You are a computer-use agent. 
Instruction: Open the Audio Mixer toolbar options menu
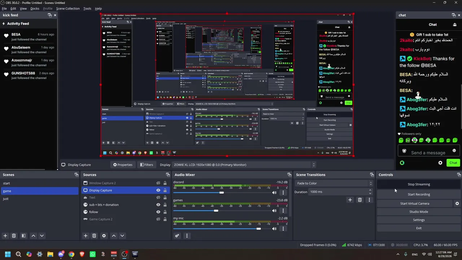click(x=187, y=236)
